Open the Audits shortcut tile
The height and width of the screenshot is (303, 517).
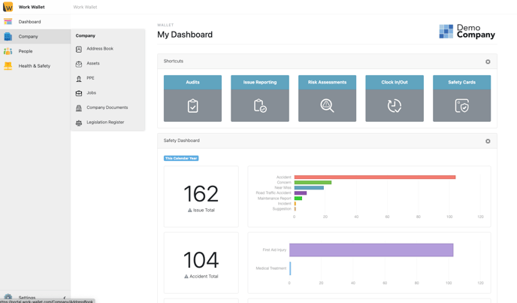tap(192, 98)
